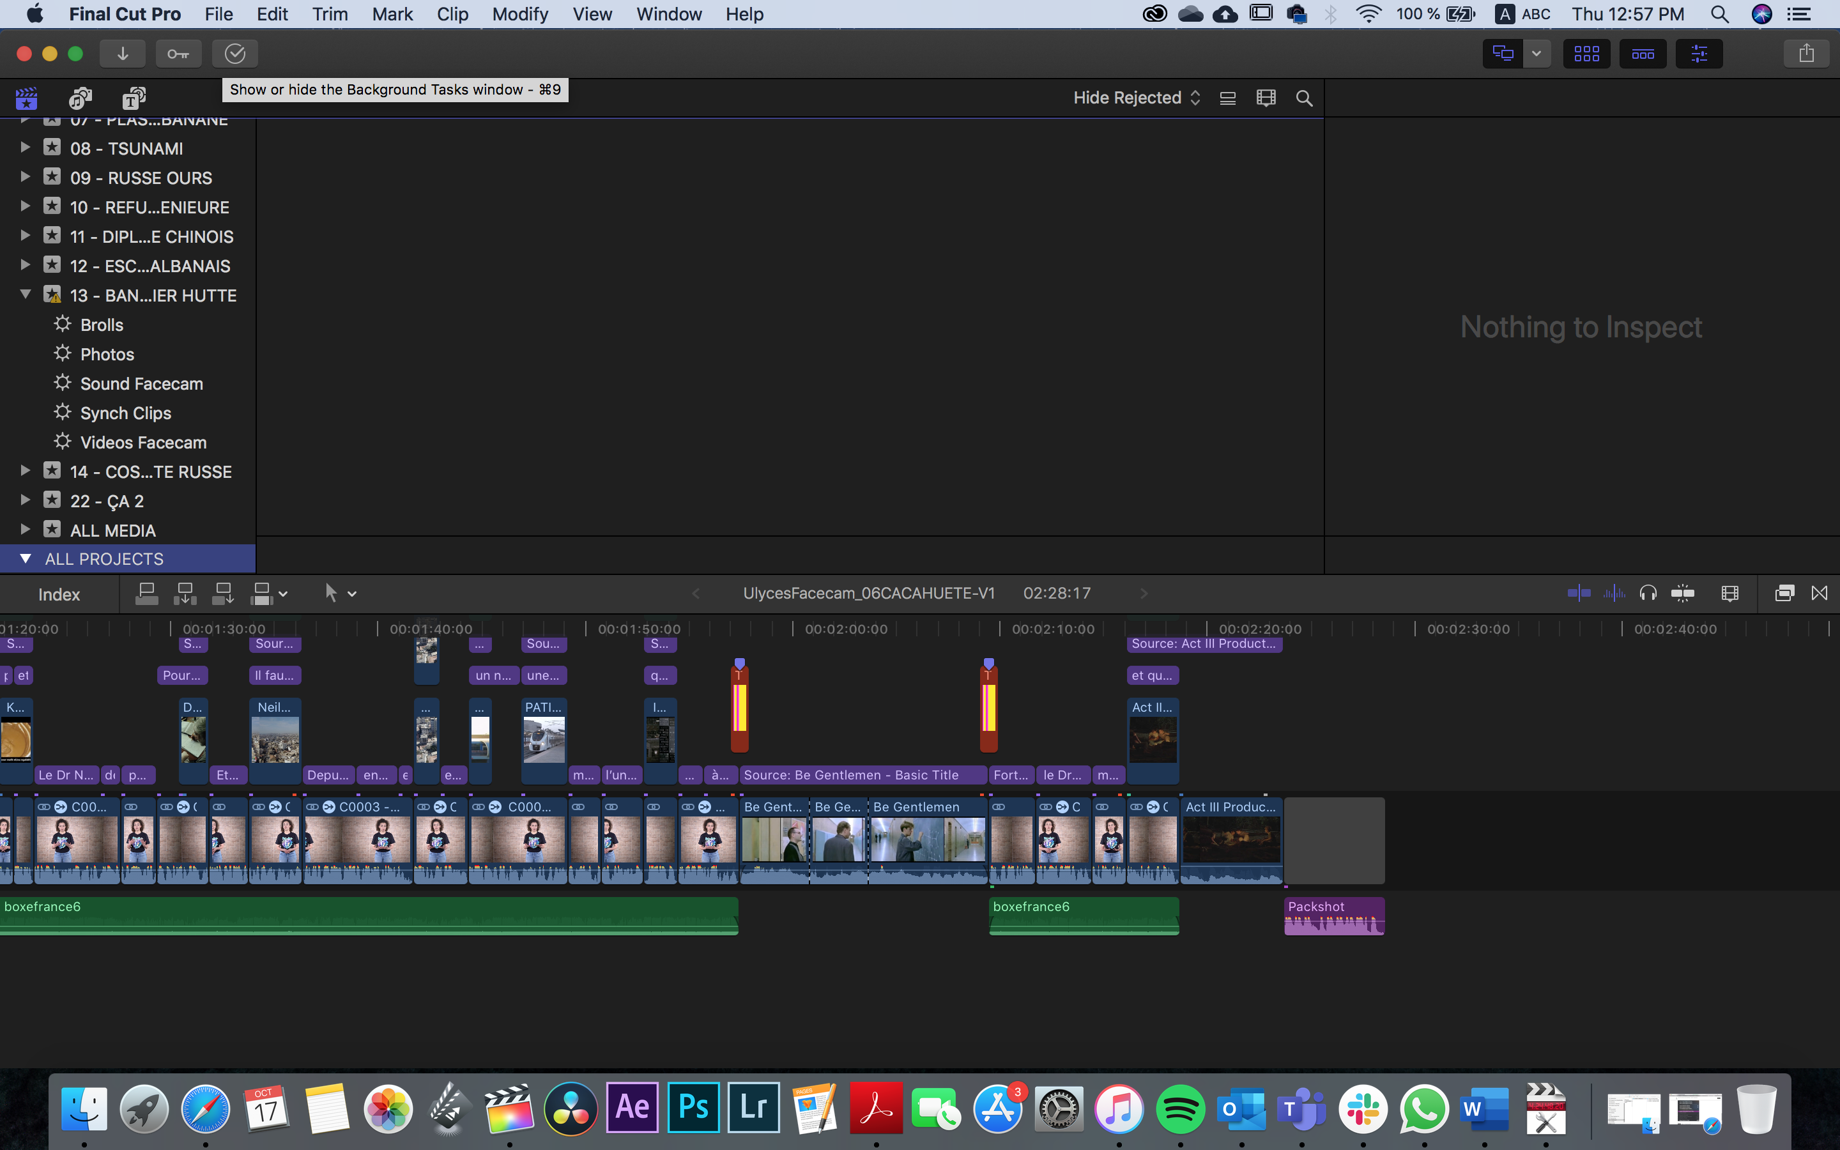
Task: Open the Clip menu
Action: (x=452, y=13)
